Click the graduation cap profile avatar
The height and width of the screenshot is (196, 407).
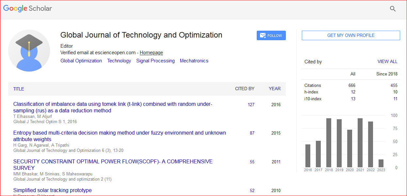tap(29, 51)
